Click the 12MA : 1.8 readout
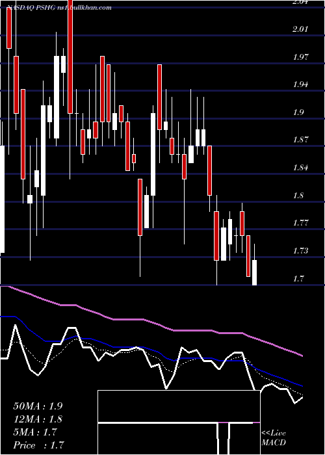Screen dimensions: 325x455 pos(38,419)
